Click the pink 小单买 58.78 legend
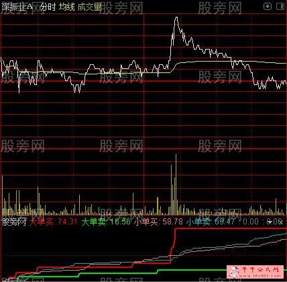Image resolution: width=287 pixels, height=282 pixels. click(x=159, y=222)
